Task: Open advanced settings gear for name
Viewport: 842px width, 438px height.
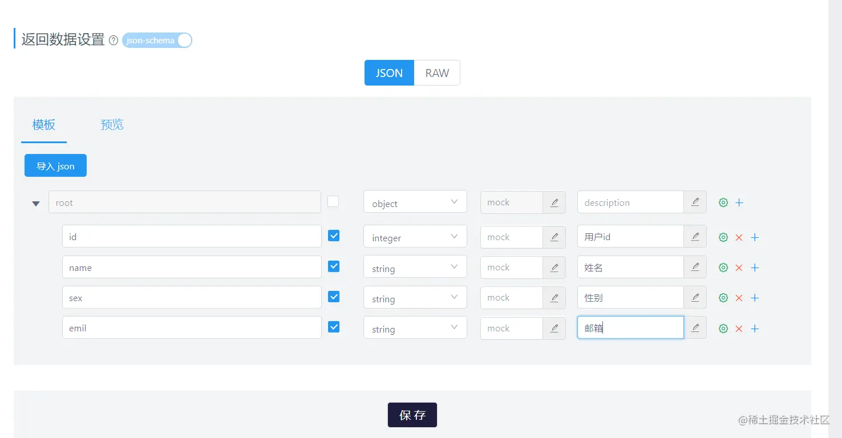Action: (723, 267)
